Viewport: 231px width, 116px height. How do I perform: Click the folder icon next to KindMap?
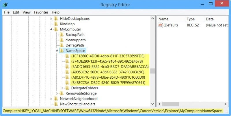[56, 24]
